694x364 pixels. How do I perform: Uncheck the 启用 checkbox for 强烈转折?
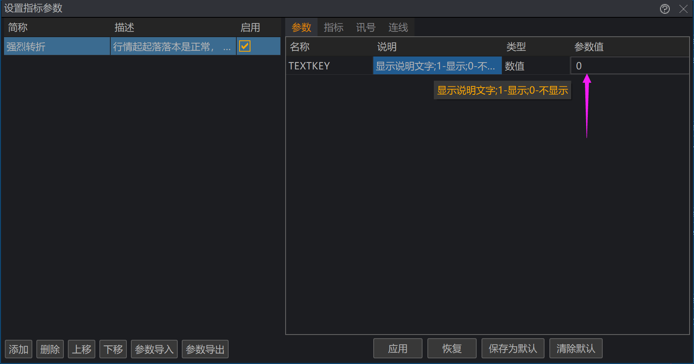[x=245, y=46]
